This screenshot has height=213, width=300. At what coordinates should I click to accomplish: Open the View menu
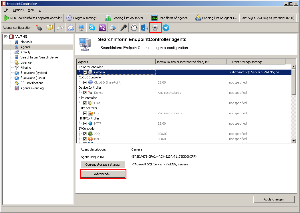pos(31,10)
